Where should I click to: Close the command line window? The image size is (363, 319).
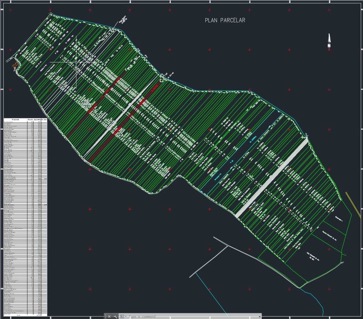[109, 317]
